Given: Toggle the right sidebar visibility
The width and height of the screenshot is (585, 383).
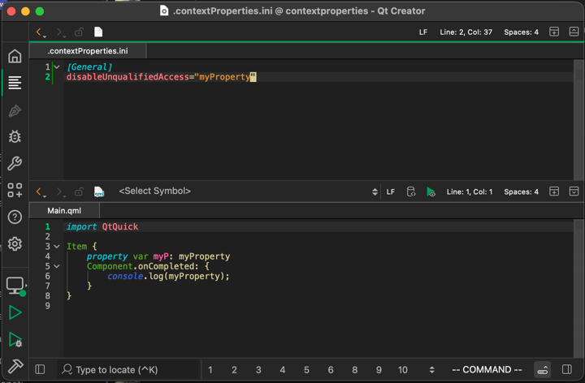Looking at the screenshot, I should point(567,370).
